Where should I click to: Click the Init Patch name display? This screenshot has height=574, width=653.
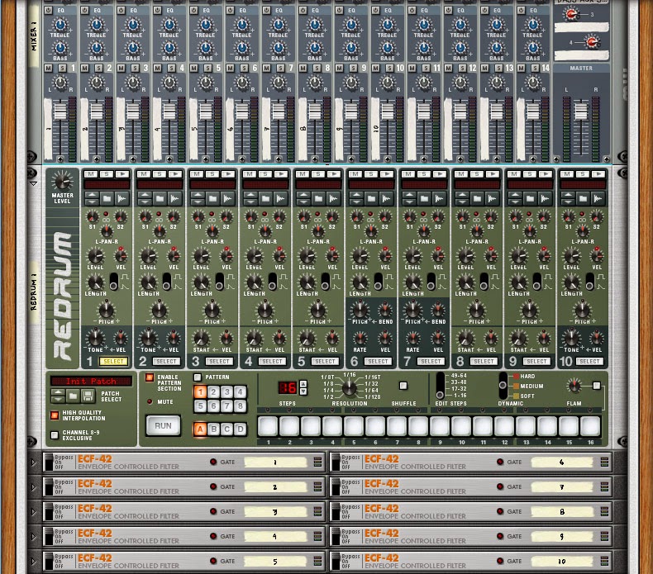tap(91, 381)
